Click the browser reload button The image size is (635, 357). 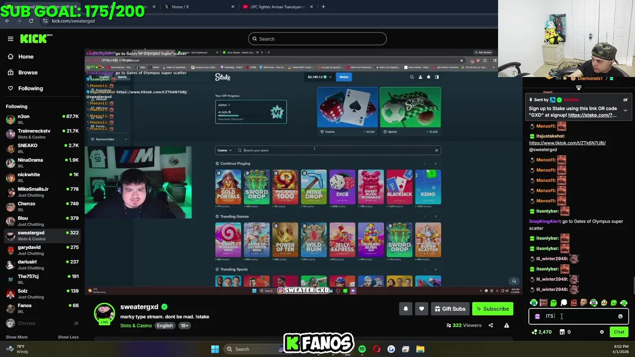(31, 21)
